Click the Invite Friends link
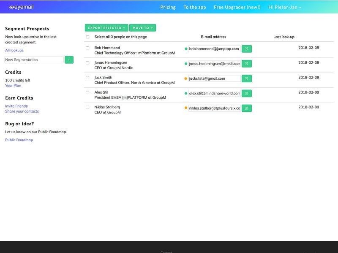338x253 pixels. pyautogui.click(x=16, y=106)
